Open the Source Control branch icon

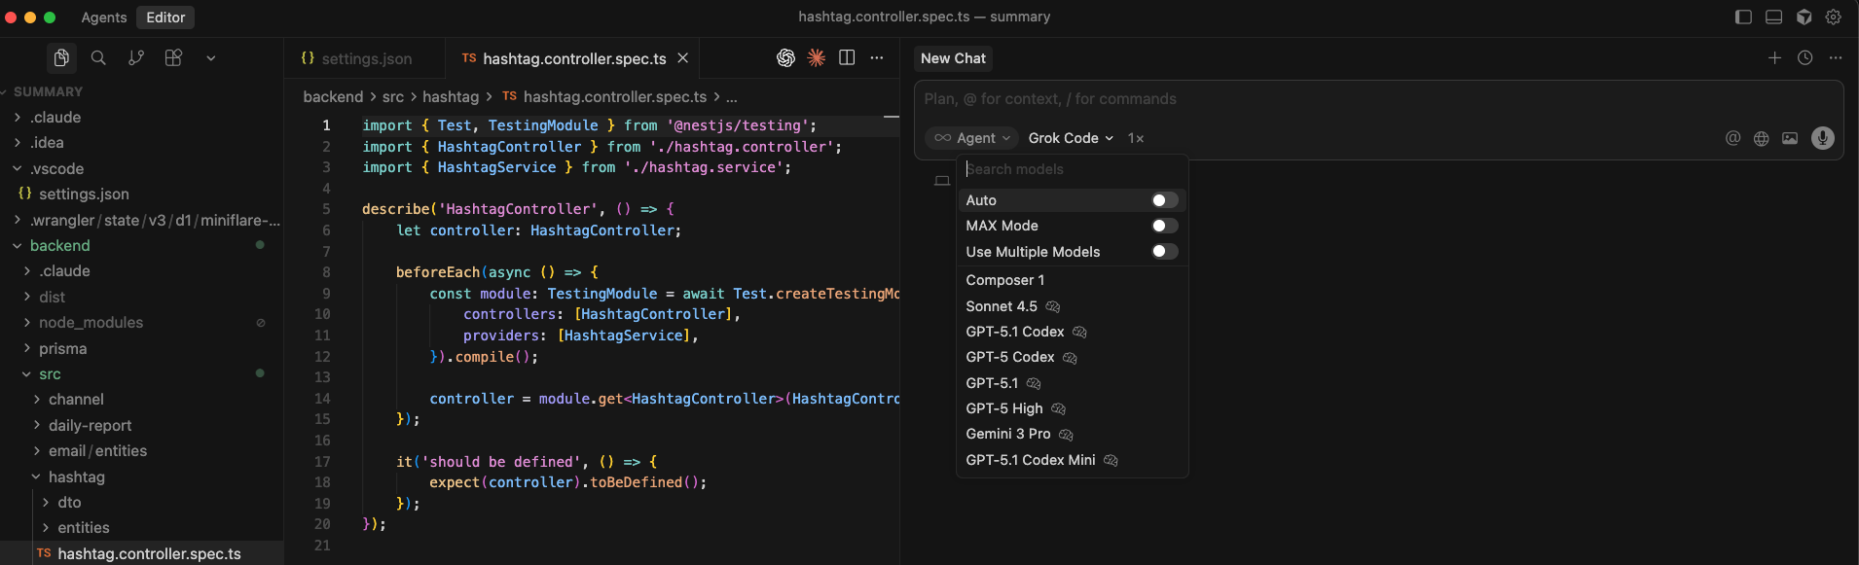tap(136, 58)
